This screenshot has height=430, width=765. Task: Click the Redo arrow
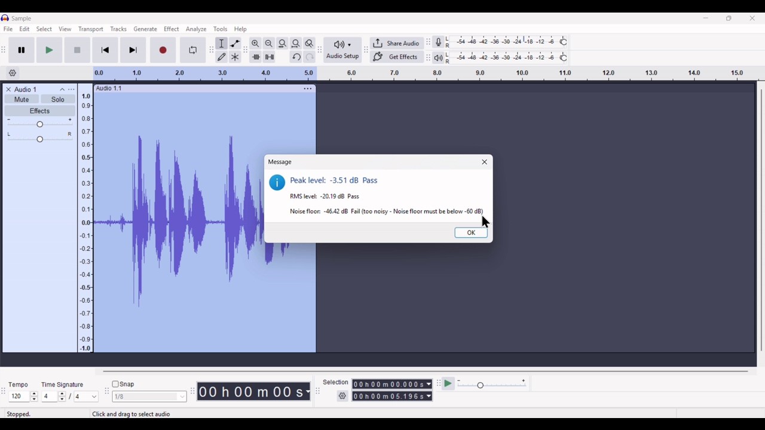310,57
